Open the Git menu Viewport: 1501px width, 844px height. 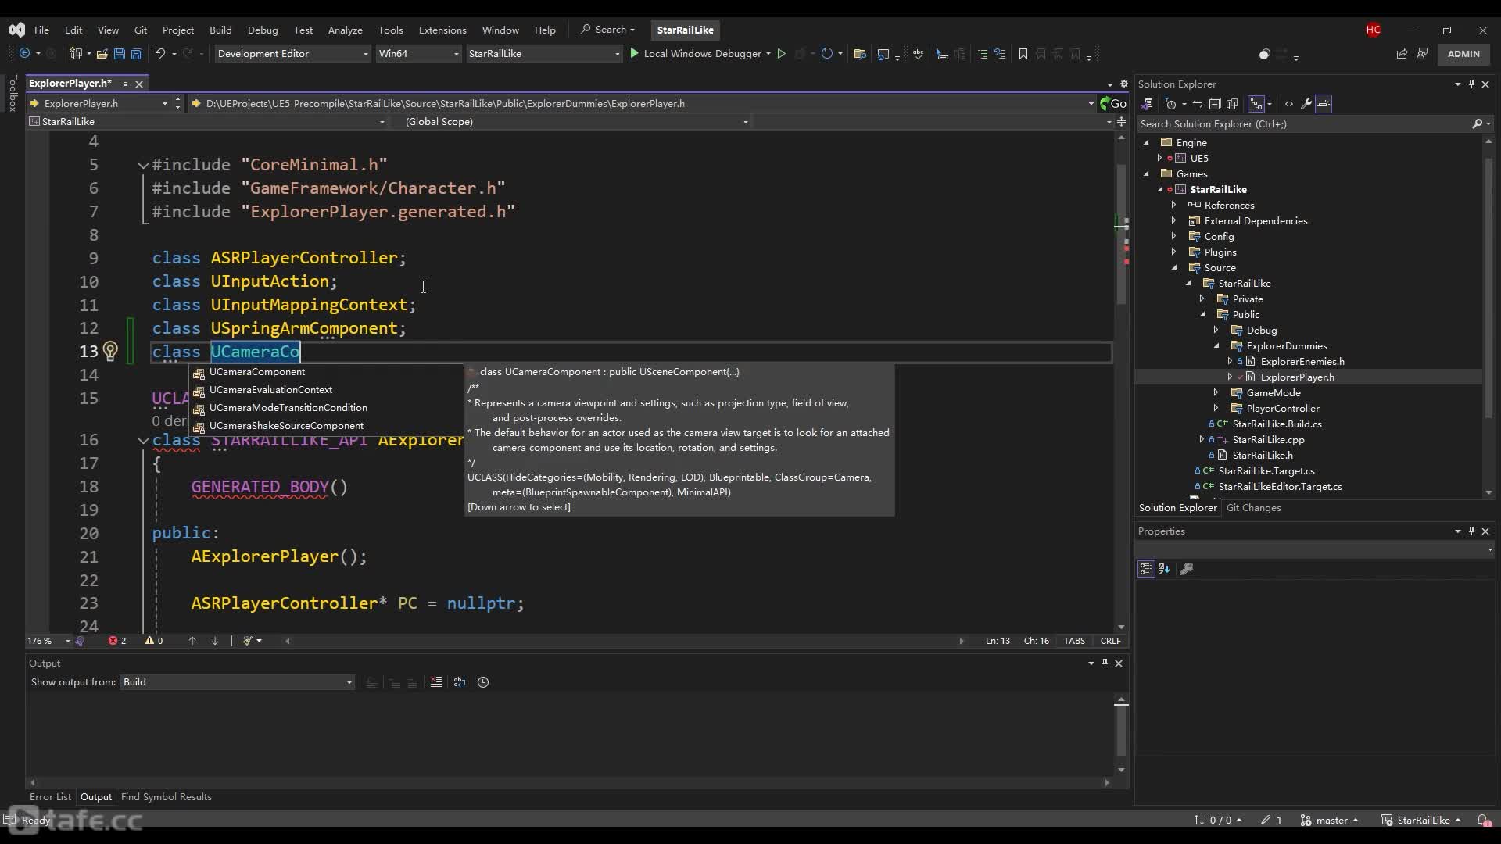141,30
